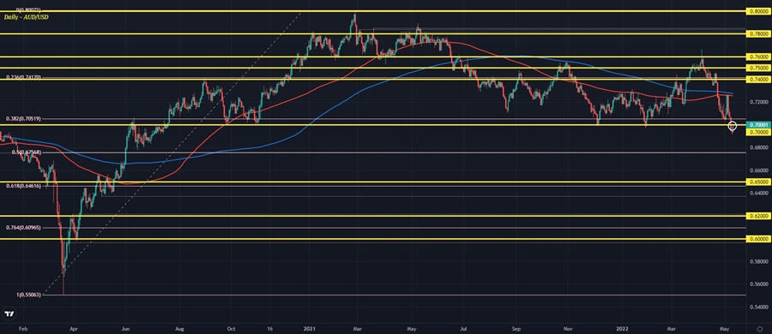Click the TradingView logo icon
This screenshot has width=772, height=334.
(x=9, y=313)
